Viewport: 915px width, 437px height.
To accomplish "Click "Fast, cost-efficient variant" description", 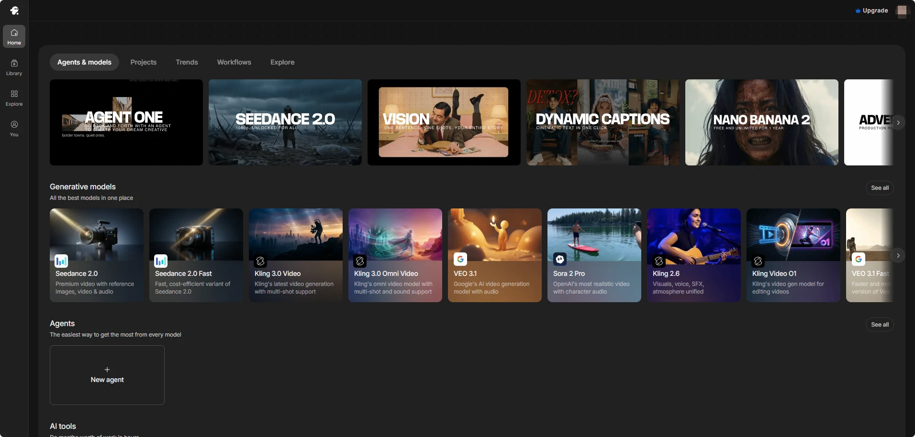I will coord(192,288).
